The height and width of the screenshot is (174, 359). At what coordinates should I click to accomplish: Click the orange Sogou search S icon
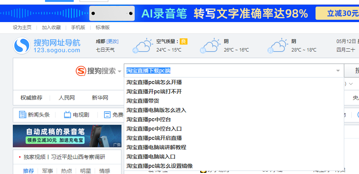pos(81,71)
